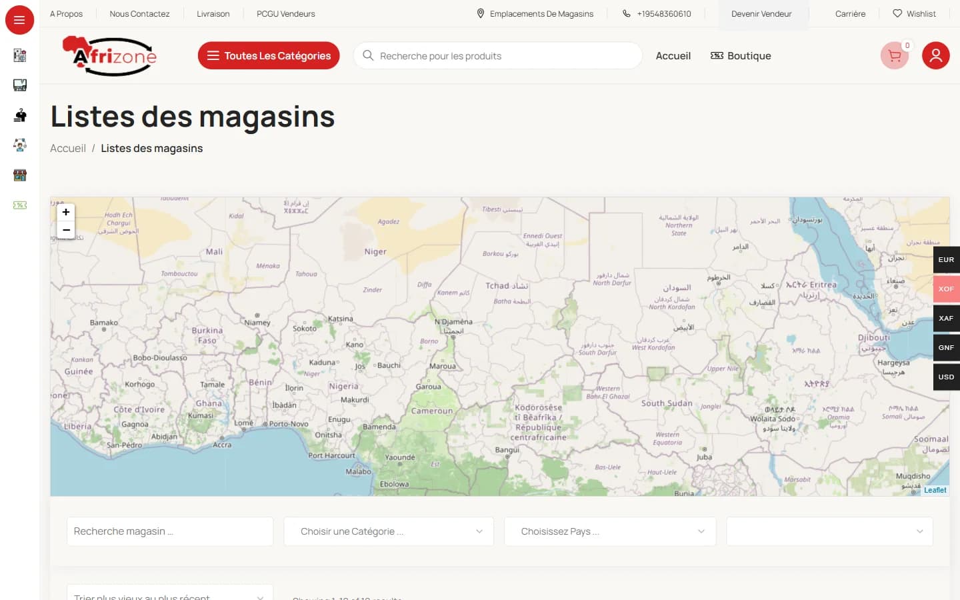This screenshot has width=960, height=600.
Task: Click the location pin icon for stores
Action: (x=481, y=13)
